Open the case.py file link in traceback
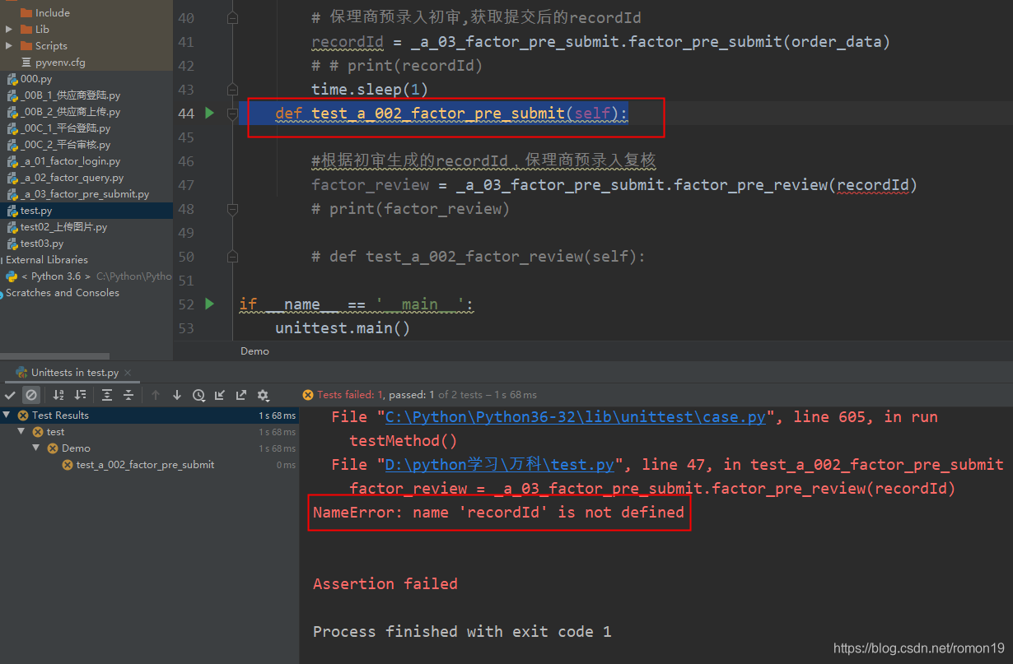This screenshot has height=664, width=1013. coord(576,417)
